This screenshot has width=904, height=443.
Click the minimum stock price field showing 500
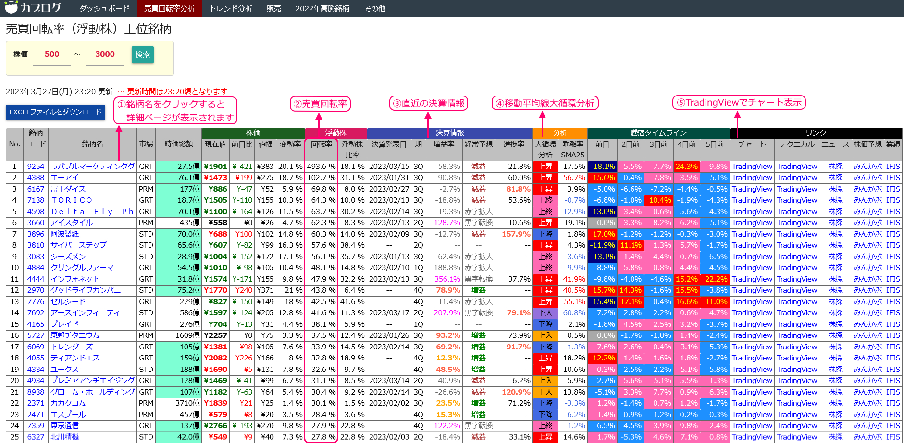point(52,55)
